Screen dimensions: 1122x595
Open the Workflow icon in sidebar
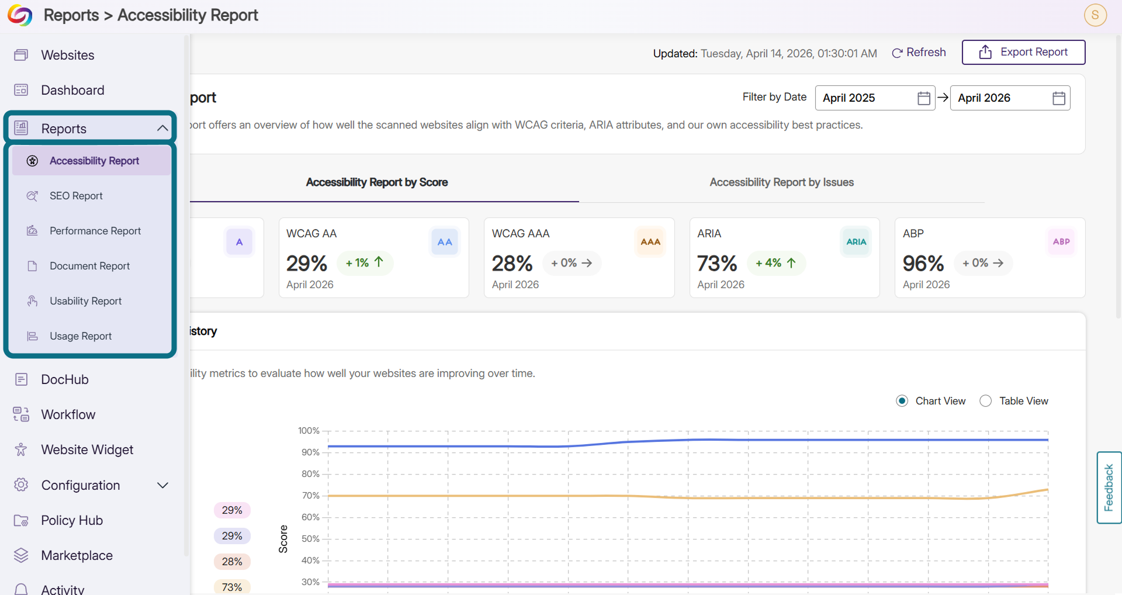click(21, 414)
